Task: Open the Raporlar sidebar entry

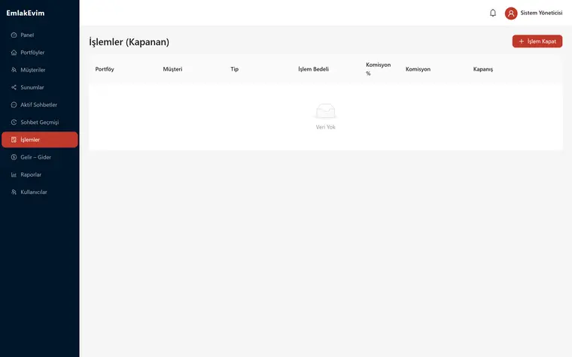Action: (40, 175)
